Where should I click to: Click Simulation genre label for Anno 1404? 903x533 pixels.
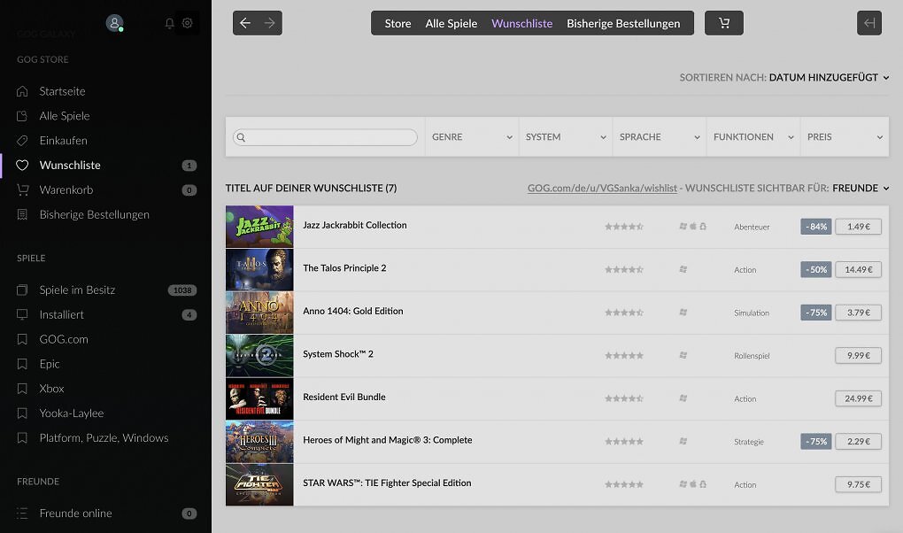pyautogui.click(x=752, y=313)
